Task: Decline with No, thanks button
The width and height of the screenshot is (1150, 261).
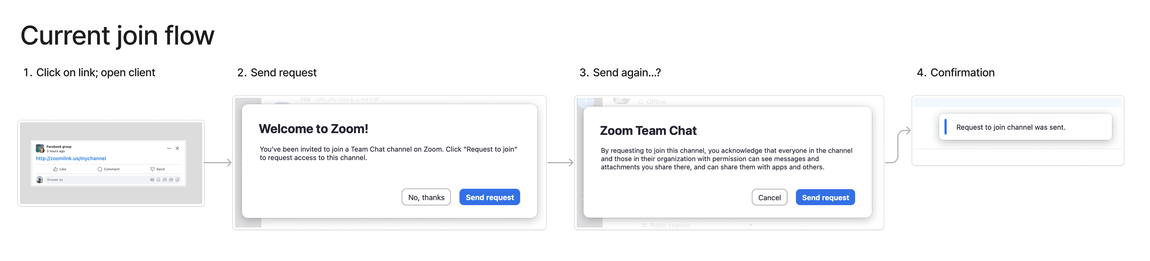Action: (x=426, y=197)
